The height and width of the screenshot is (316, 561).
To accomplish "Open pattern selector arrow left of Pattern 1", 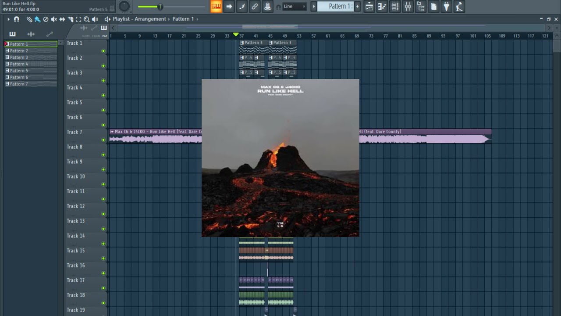I will (x=314, y=6).
